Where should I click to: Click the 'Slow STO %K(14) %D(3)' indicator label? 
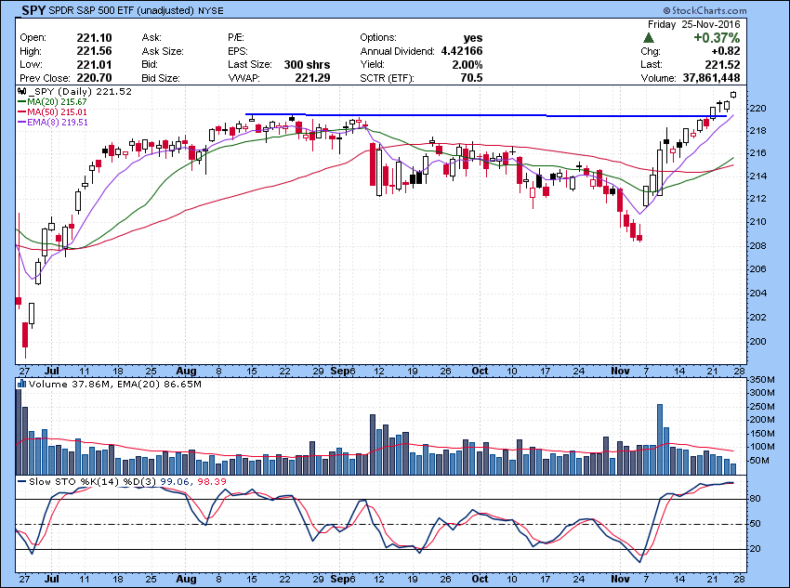click(x=93, y=482)
